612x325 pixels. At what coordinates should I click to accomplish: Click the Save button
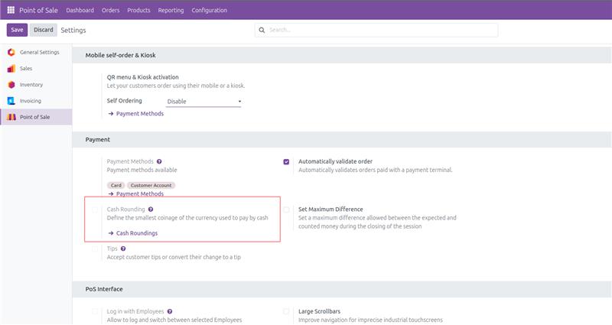tap(17, 30)
